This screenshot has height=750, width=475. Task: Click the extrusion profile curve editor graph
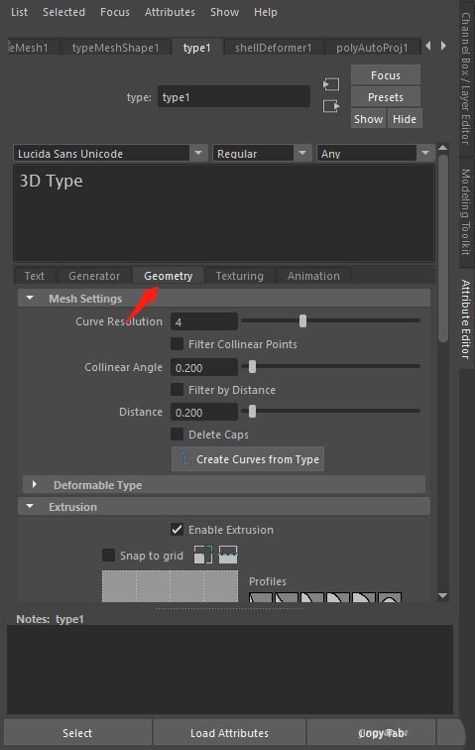170,586
